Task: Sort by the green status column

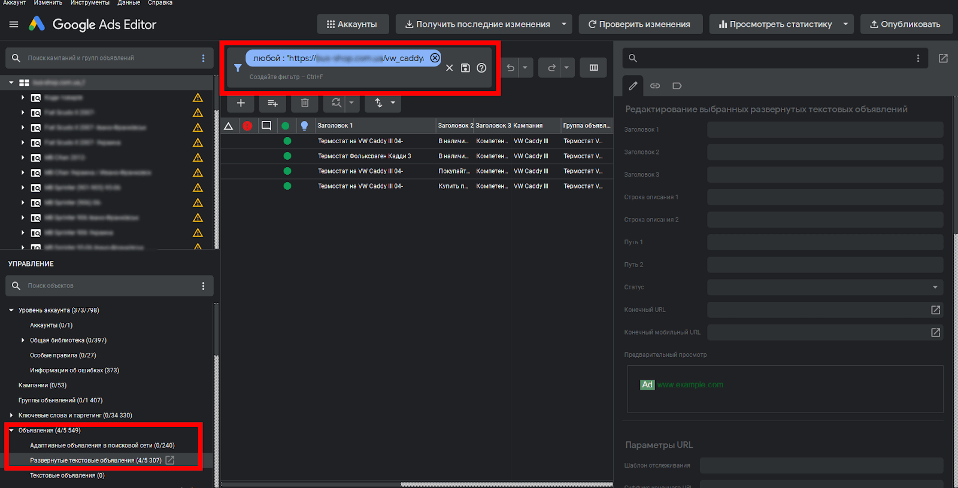Action: point(286,126)
